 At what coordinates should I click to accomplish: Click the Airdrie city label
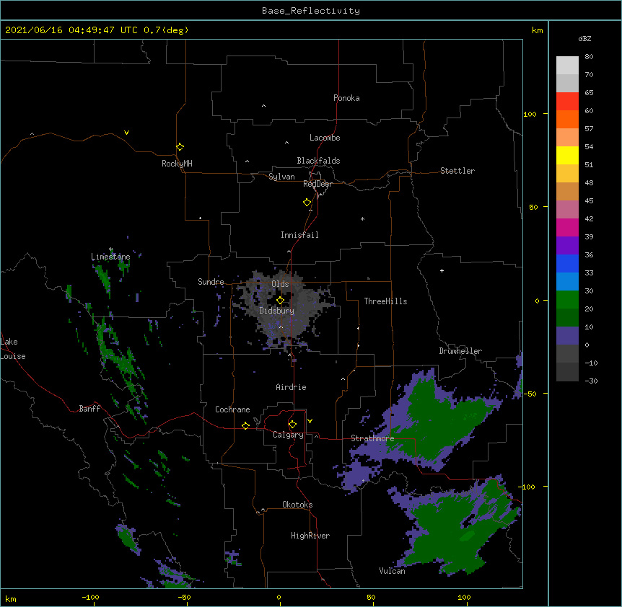pos(292,387)
